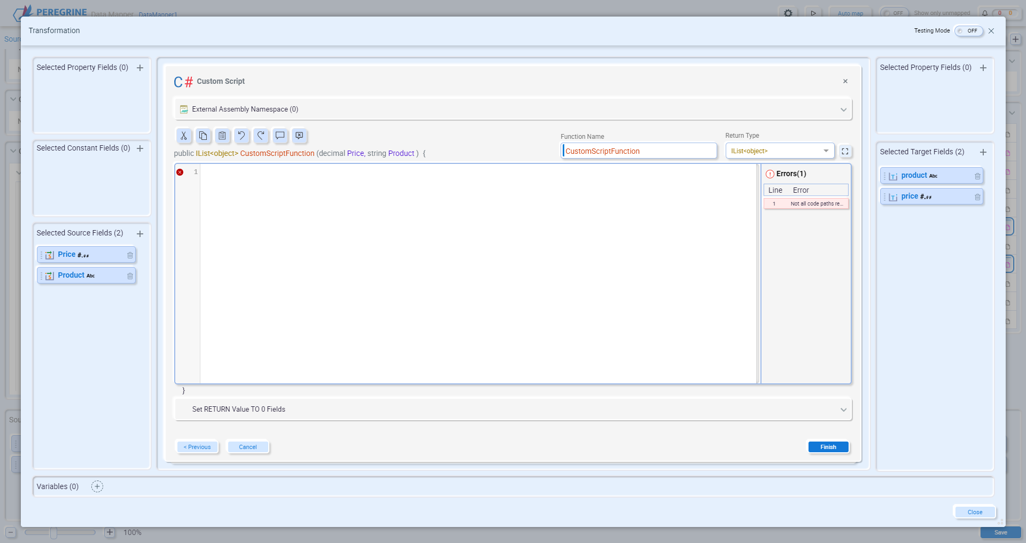Viewport: 1026px width, 543px height.
Task: Click the Cancel button
Action: [248, 447]
